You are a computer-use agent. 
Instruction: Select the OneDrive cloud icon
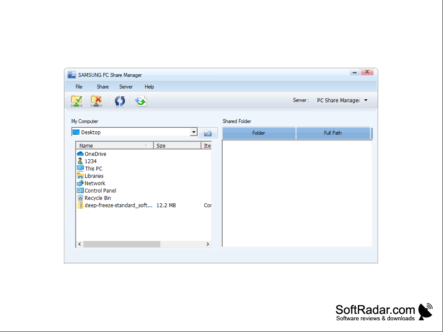[80, 154]
